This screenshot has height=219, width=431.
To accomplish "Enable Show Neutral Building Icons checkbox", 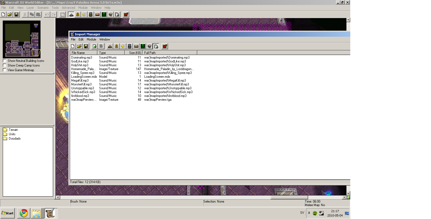I will (x=4, y=61).
